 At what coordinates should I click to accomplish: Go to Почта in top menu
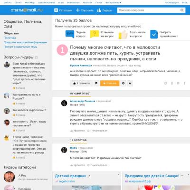[x=18, y=3]
